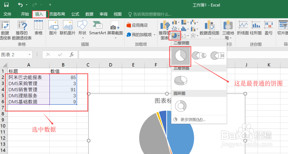Click the Name Box showing 图表 2
Viewport: 288px width, 154px height.
point(14,55)
